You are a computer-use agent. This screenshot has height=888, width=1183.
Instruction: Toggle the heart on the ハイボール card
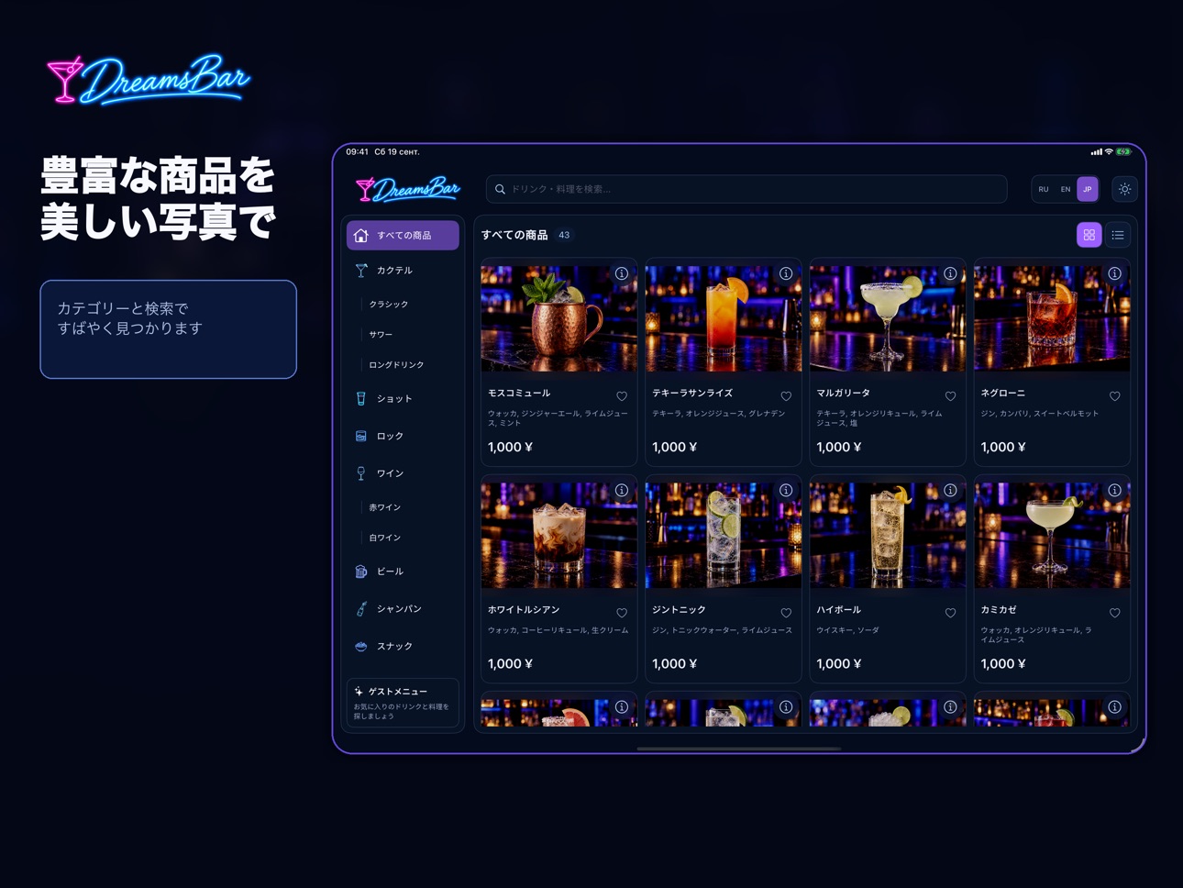[950, 613]
